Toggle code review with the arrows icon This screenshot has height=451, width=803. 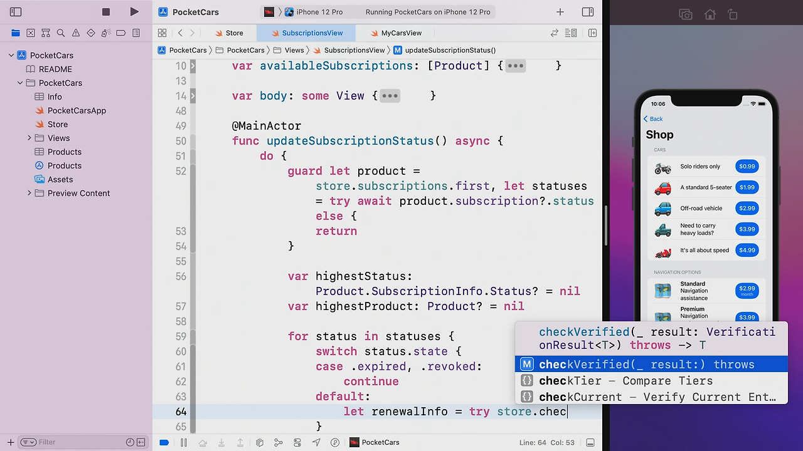[555, 33]
